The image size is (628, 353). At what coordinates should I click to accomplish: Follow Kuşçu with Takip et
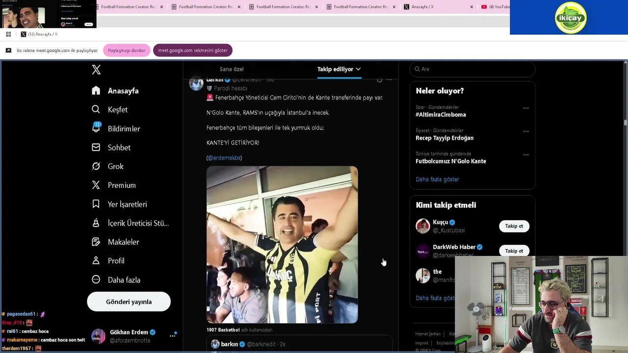point(514,226)
